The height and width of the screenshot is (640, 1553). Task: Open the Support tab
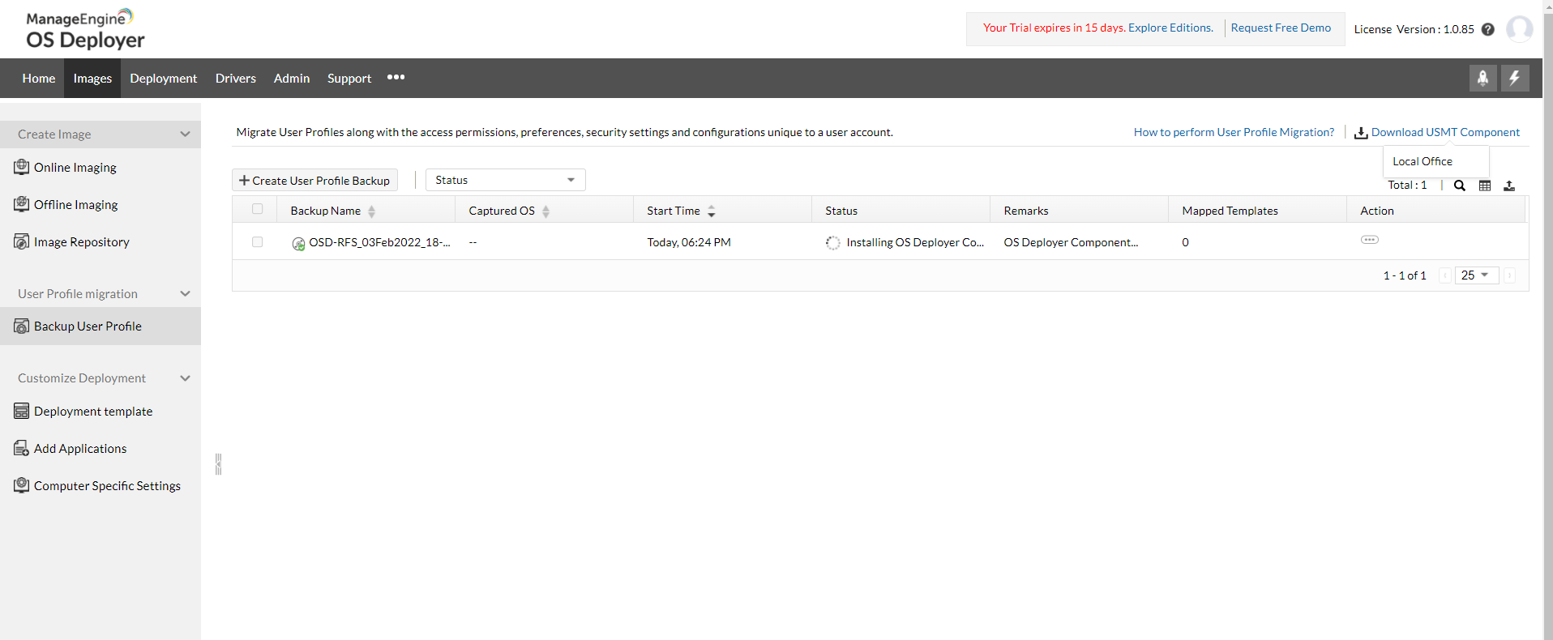click(349, 79)
